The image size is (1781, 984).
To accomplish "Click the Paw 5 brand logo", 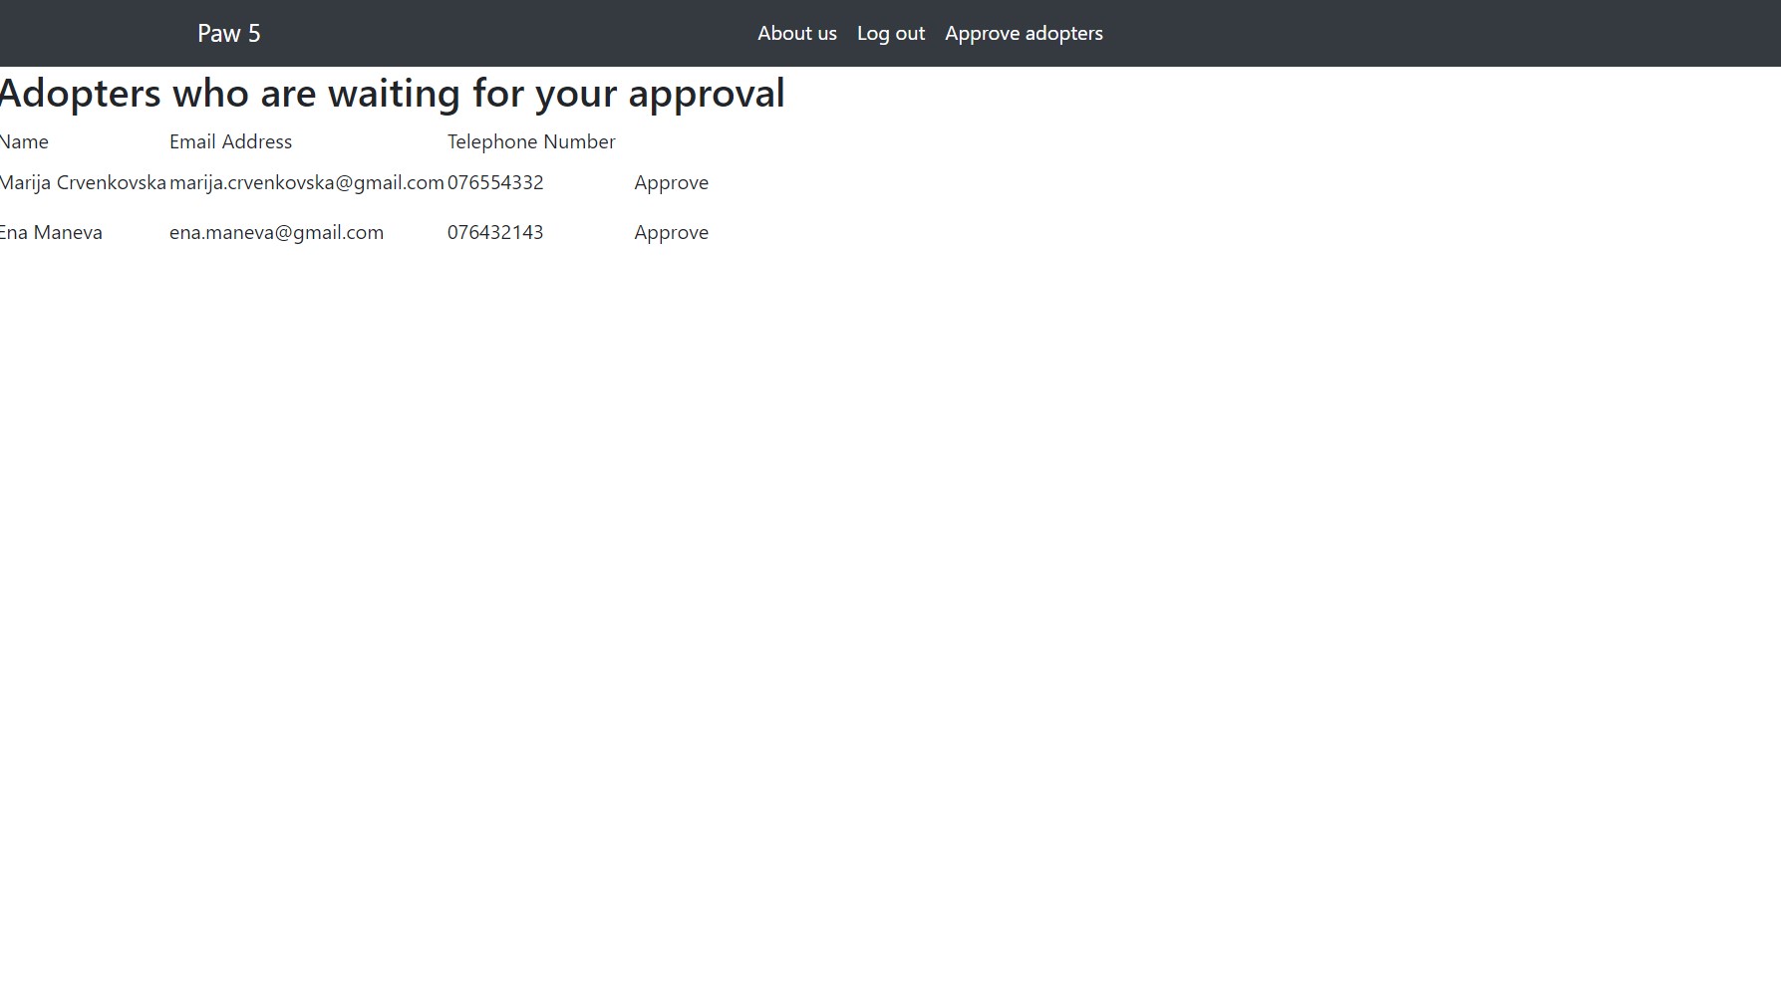I will 228,33.
